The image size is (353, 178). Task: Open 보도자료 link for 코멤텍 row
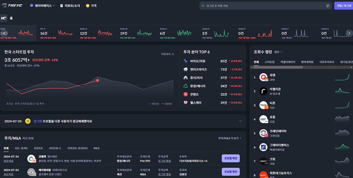coord(8,161)
